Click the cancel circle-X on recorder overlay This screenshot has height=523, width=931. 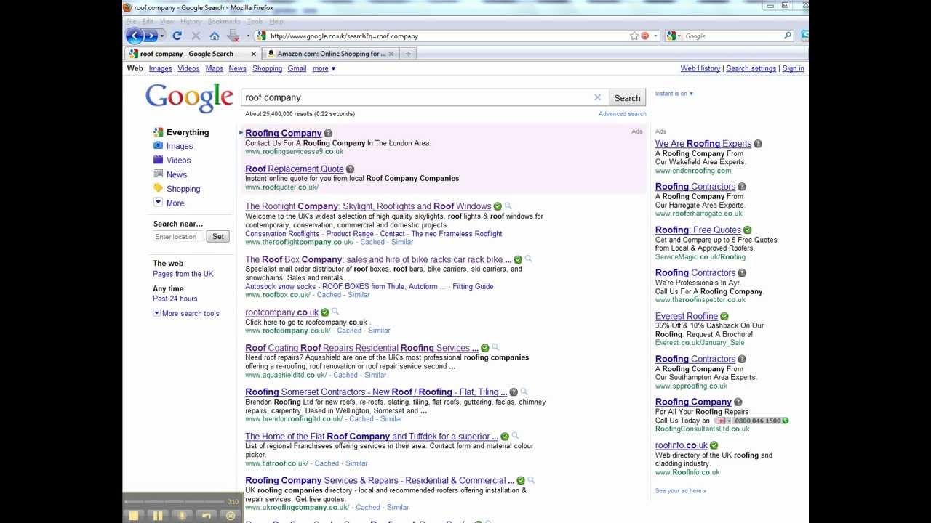[x=231, y=515]
